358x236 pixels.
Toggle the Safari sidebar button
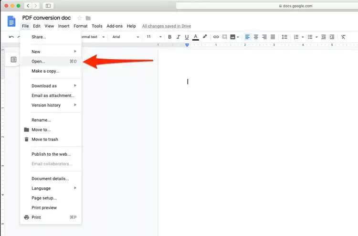point(48,6)
